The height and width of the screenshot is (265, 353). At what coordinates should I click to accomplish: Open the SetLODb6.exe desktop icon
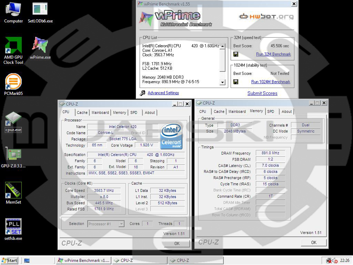pyautogui.click(x=40, y=13)
